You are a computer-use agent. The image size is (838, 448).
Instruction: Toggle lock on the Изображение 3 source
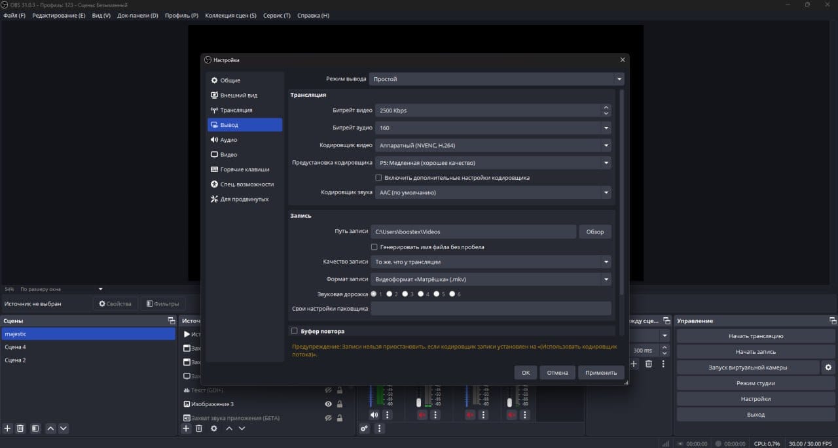click(x=339, y=404)
